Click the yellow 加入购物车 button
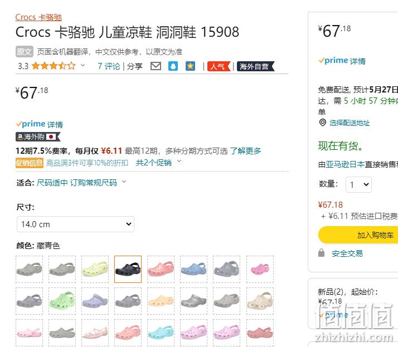Screen dimensions: 398x347 [358, 235]
